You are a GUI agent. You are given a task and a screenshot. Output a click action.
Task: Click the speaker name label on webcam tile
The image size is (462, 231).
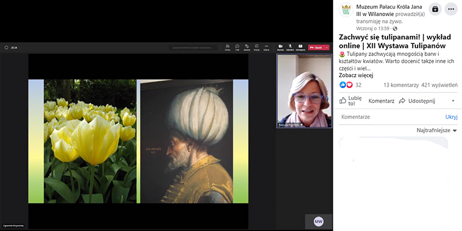point(291,125)
